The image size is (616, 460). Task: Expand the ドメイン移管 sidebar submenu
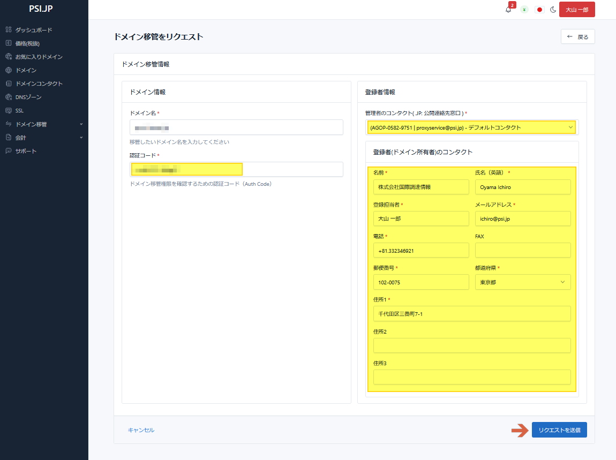point(81,124)
